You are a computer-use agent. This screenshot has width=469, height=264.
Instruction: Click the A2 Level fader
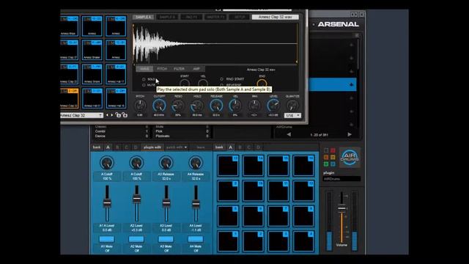coord(137,199)
